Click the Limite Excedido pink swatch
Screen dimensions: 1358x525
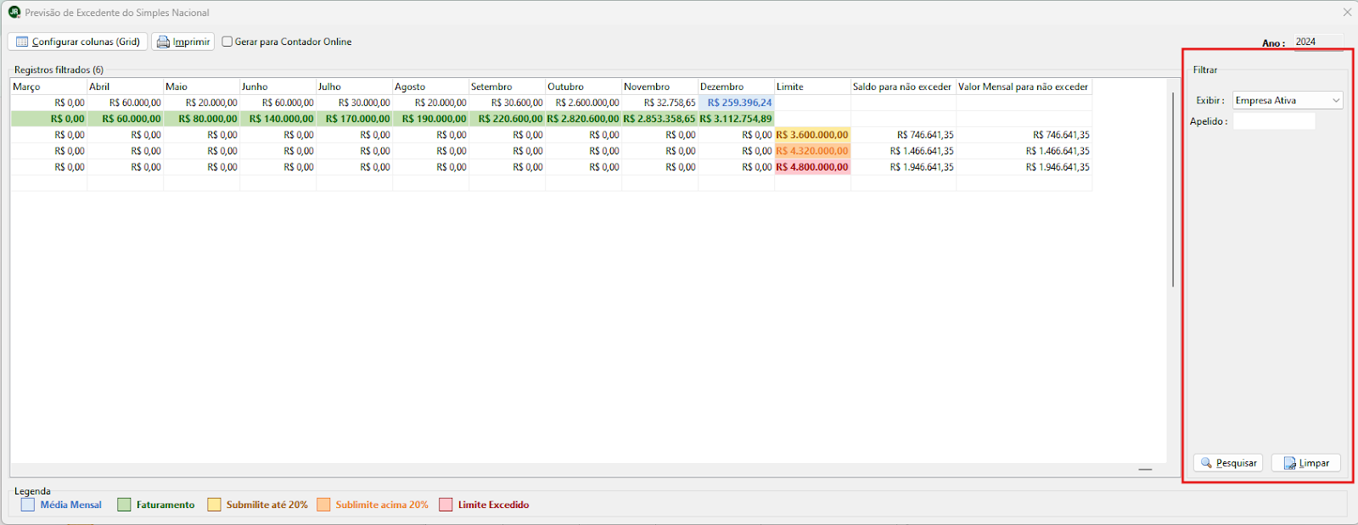pyautogui.click(x=446, y=505)
